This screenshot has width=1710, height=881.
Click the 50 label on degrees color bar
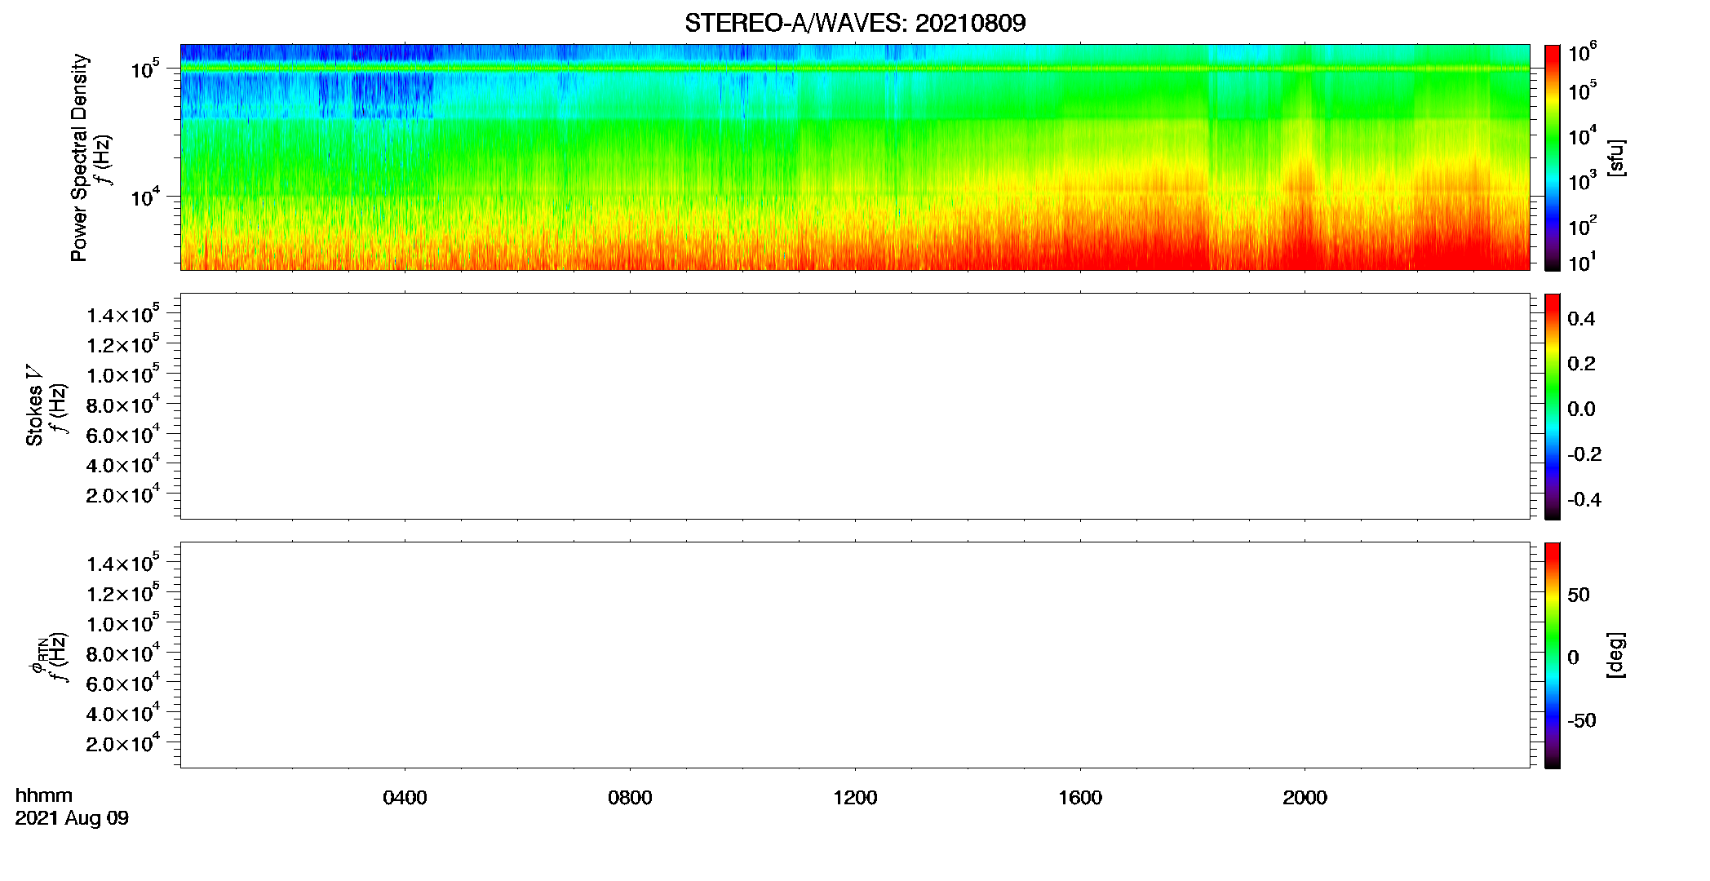click(x=1579, y=595)
